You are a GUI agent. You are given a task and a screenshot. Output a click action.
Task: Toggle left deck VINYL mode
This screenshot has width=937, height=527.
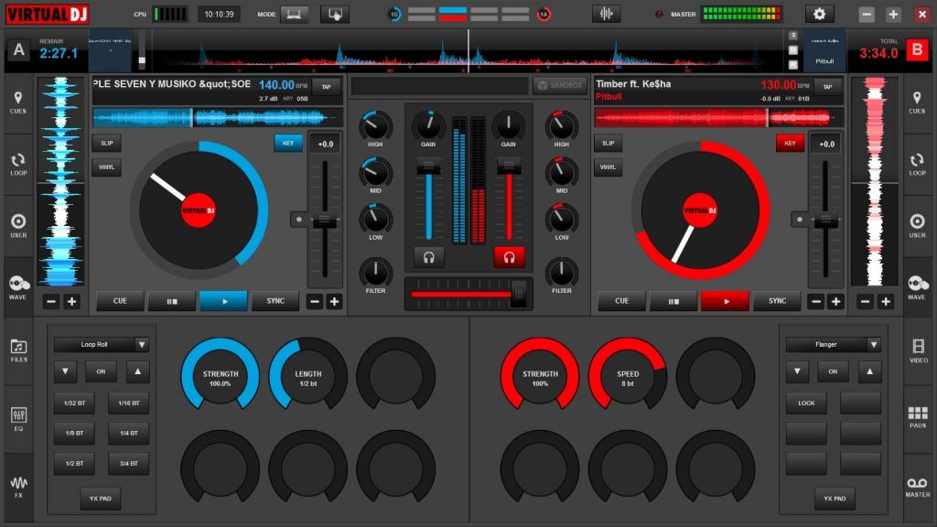(107, 167)
